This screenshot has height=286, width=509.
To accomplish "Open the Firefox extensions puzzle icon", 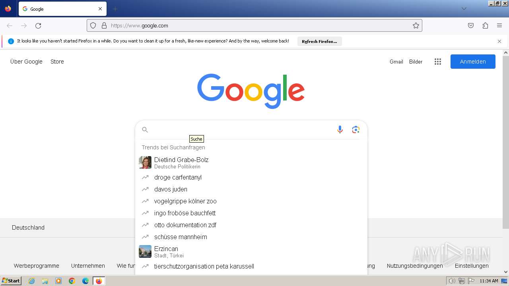I will (485, 25).
